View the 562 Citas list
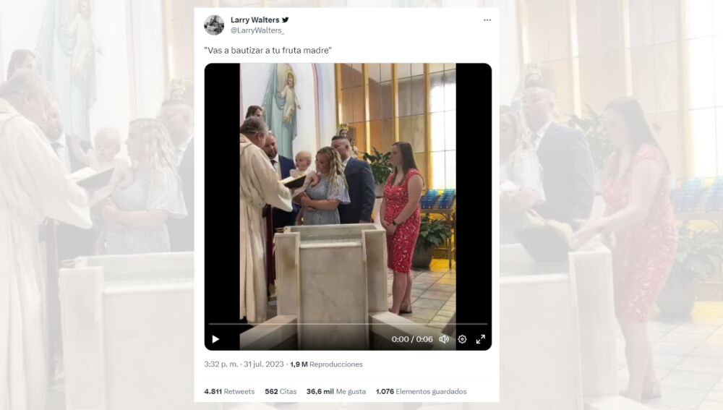This screenshot has height=410, width=723. point(281,391)
